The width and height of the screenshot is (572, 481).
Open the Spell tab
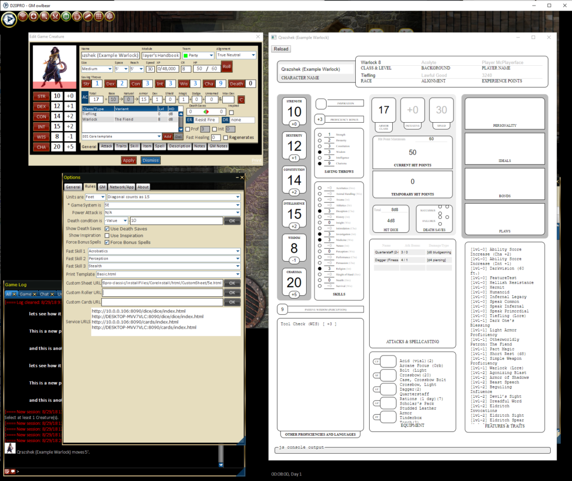coord(160,146)
